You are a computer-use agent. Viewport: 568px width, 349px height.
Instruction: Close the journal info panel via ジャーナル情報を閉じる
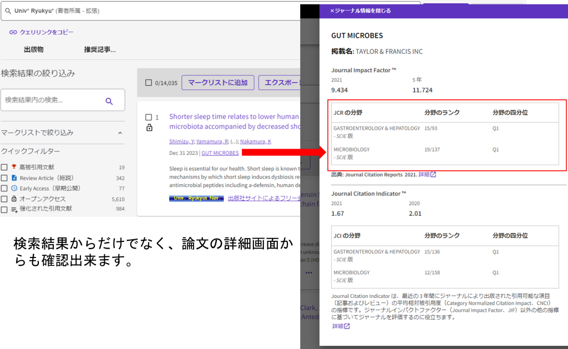pyautogui.click(x=361, y=11)
